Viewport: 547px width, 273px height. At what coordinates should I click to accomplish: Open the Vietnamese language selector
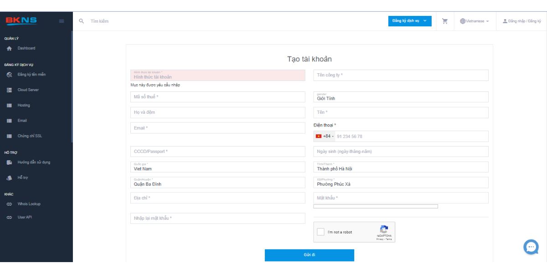[475, 21]
